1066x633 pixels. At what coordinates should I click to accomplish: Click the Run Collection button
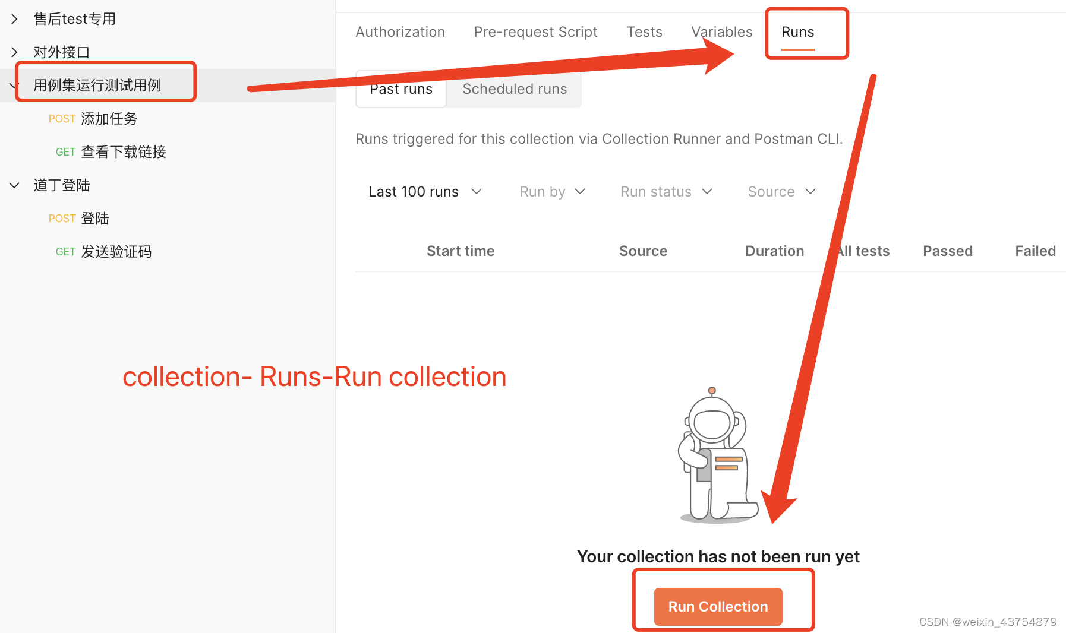click(x=718, y=607)
